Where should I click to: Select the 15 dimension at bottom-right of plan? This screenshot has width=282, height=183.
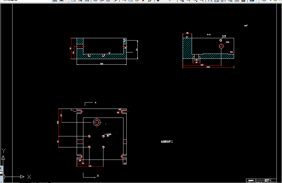(125, 163)
